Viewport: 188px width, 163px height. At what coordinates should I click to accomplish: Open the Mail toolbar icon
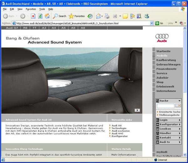[99, 16]
